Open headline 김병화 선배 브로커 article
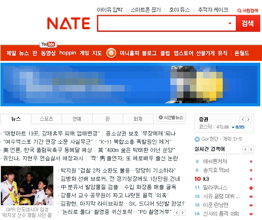This screenshot has width=262, height=220. 120,179
